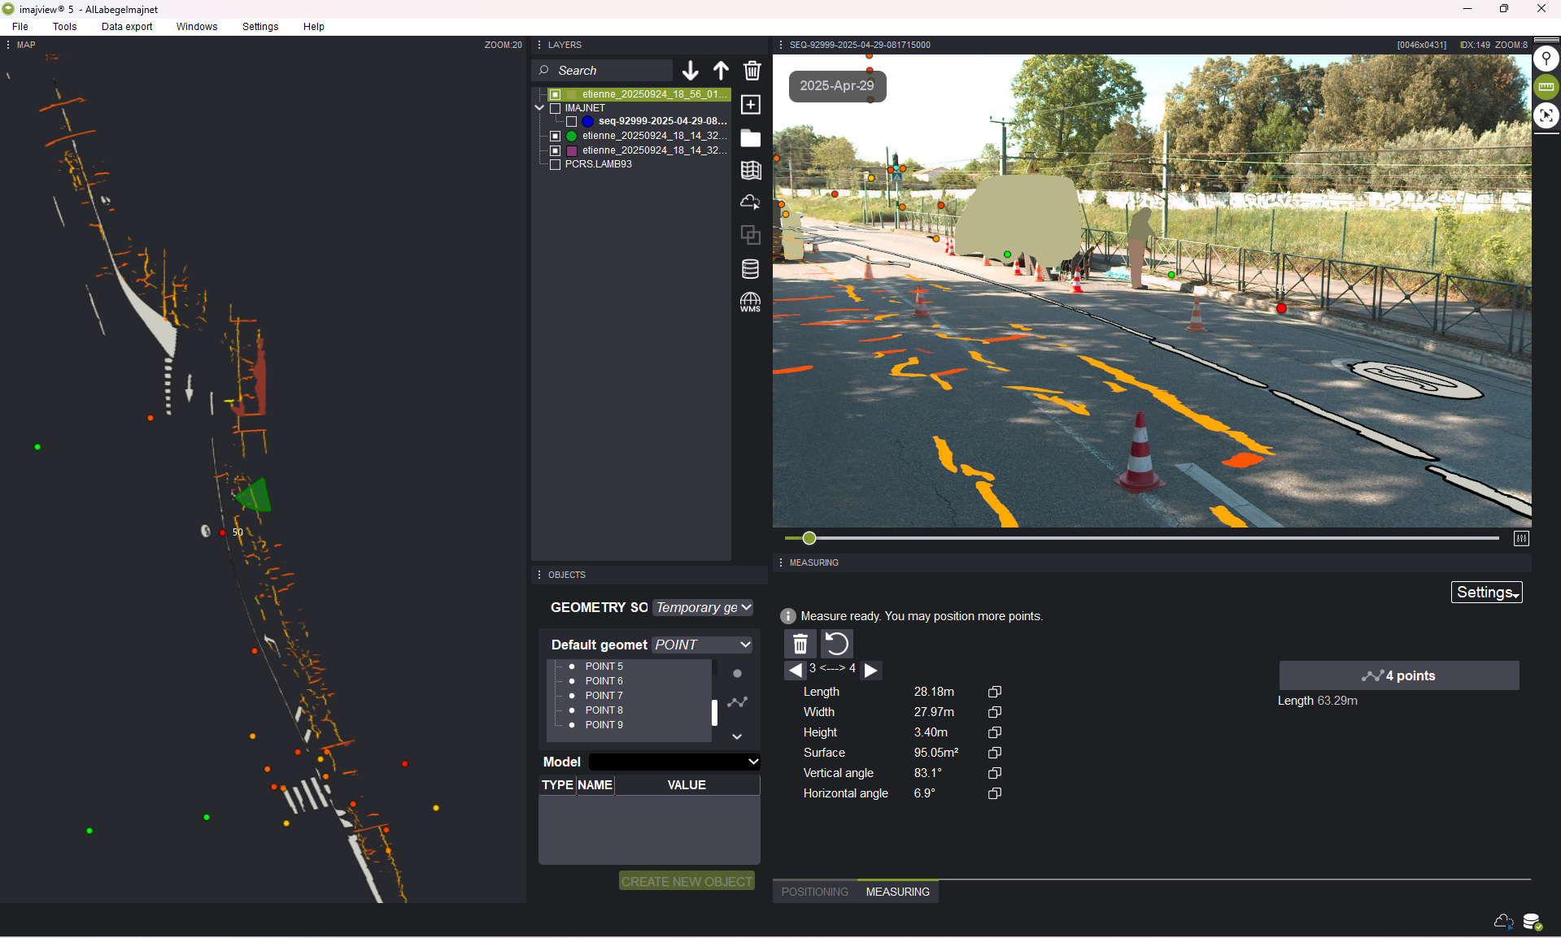Open folder icon in Layers sidebar
1561x938 pixels.
750,138
